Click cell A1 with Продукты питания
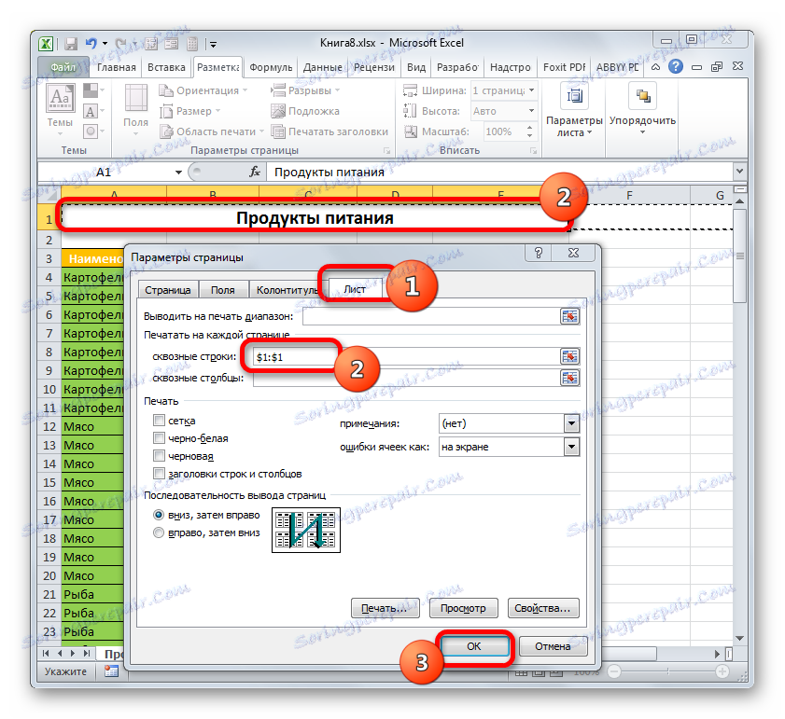785x719 pixels. pyautogui.click(x=315, y=218)
